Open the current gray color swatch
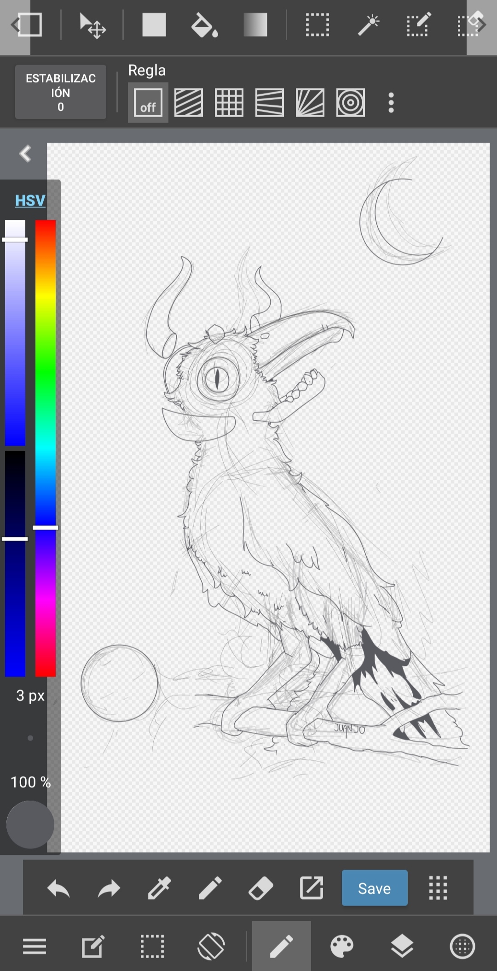The height and width of the screenshot is (971, 497). pos(30,824)
